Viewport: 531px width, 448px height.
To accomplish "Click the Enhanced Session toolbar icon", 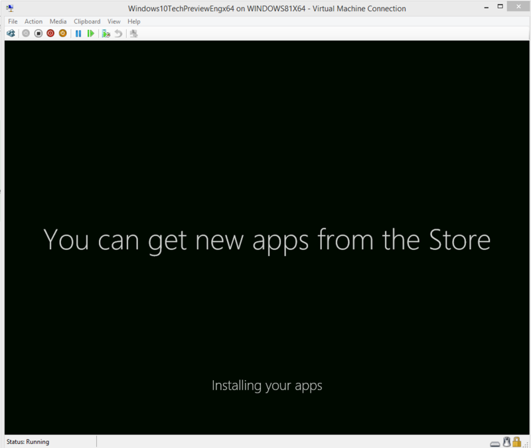I will (134, 34).
